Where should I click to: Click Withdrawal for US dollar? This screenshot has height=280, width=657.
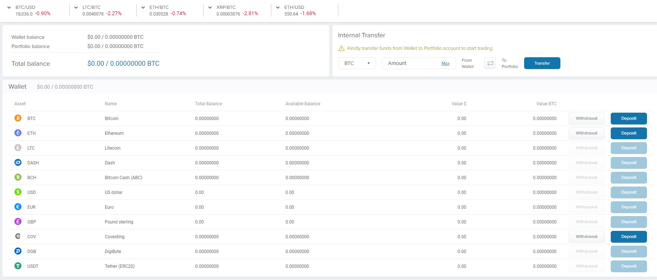[587, 192]
